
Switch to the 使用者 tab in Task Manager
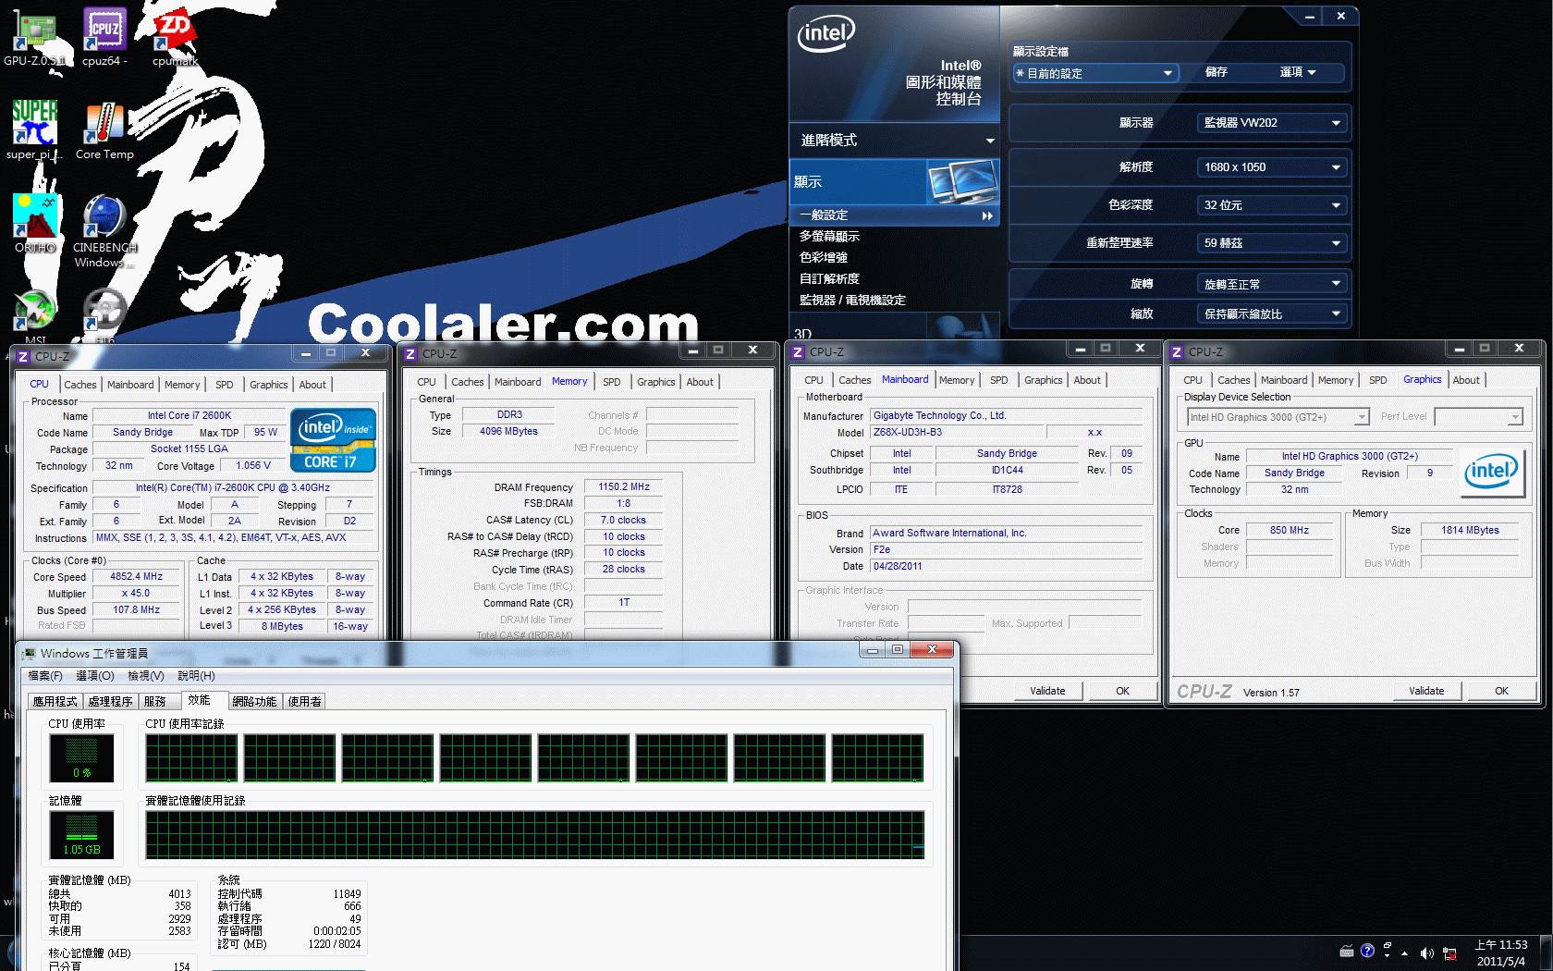(x=304, y=702)
